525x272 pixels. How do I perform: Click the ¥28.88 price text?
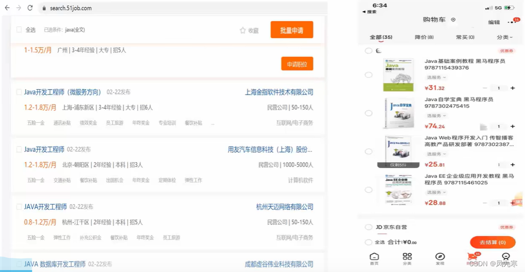pos(435,203)
